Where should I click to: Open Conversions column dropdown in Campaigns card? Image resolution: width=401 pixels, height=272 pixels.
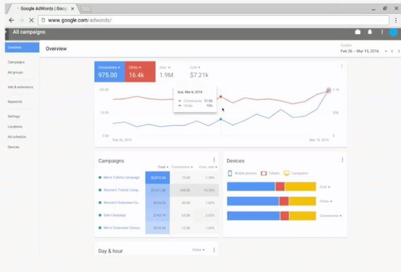[x=182, y=167]
